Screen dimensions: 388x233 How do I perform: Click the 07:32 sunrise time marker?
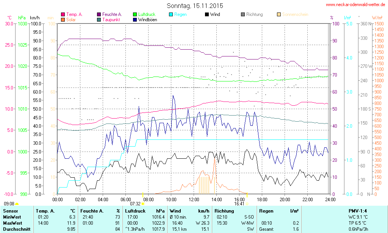pos(135,203)
